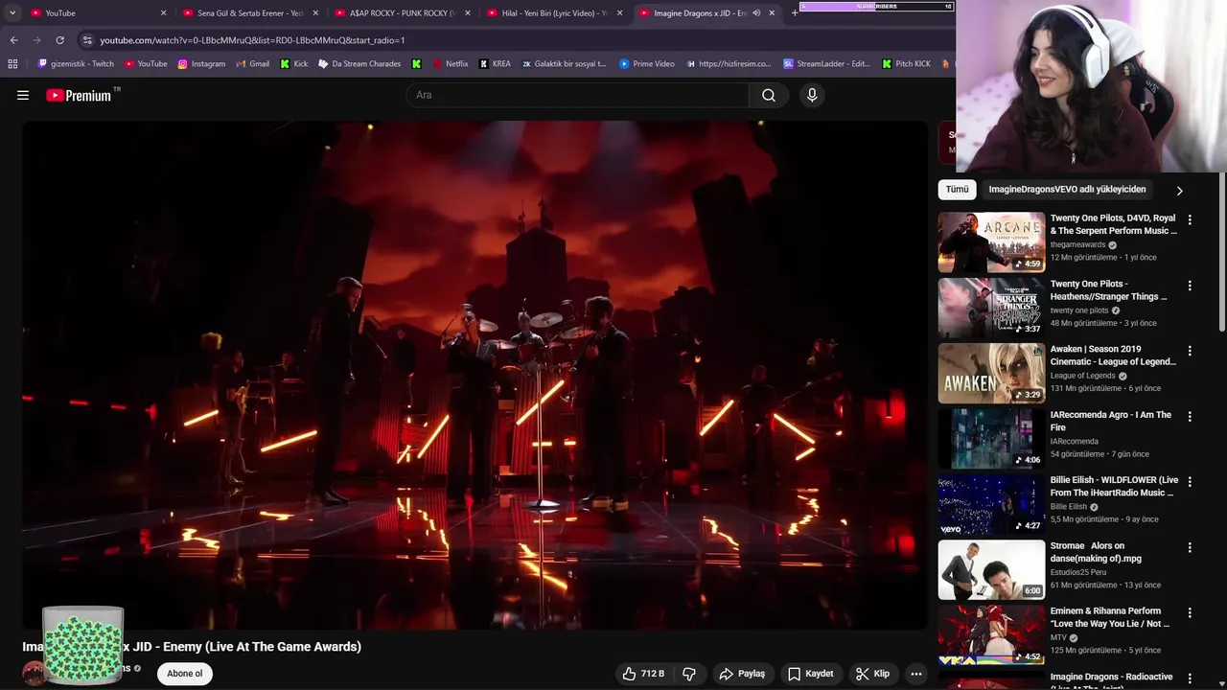Like the video with thumbs up

(643, 674)
